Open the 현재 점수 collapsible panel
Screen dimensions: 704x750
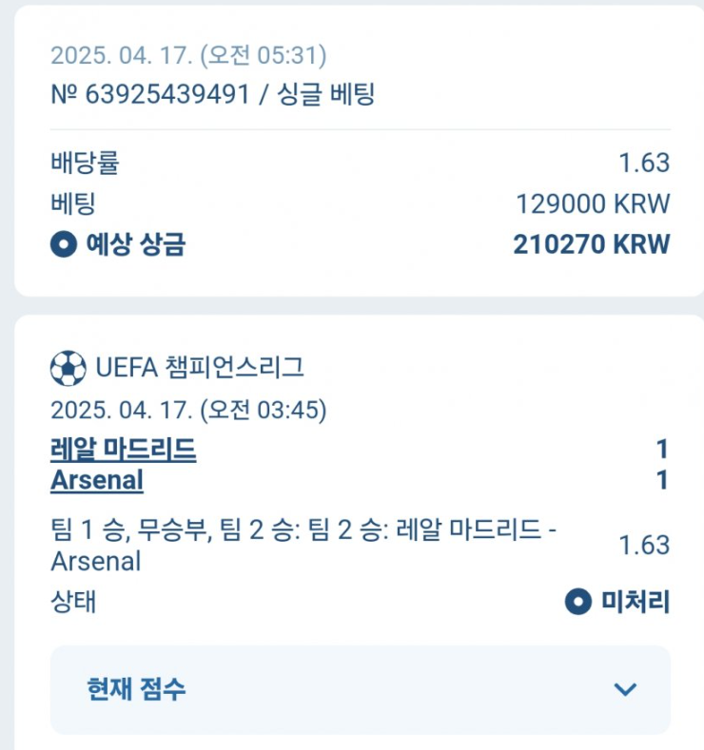pyautogui.click(x=361, y=689)
